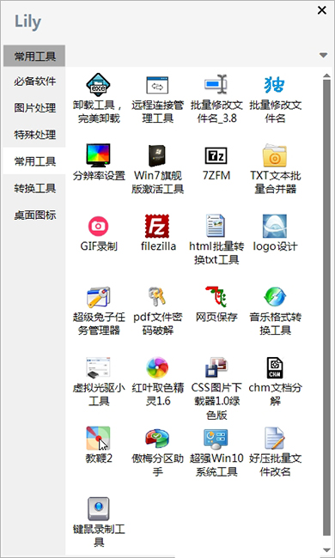This screenshot has height=558, width=335.
Task: Click the scrollbar down arrow
Action: click(326, 549)
